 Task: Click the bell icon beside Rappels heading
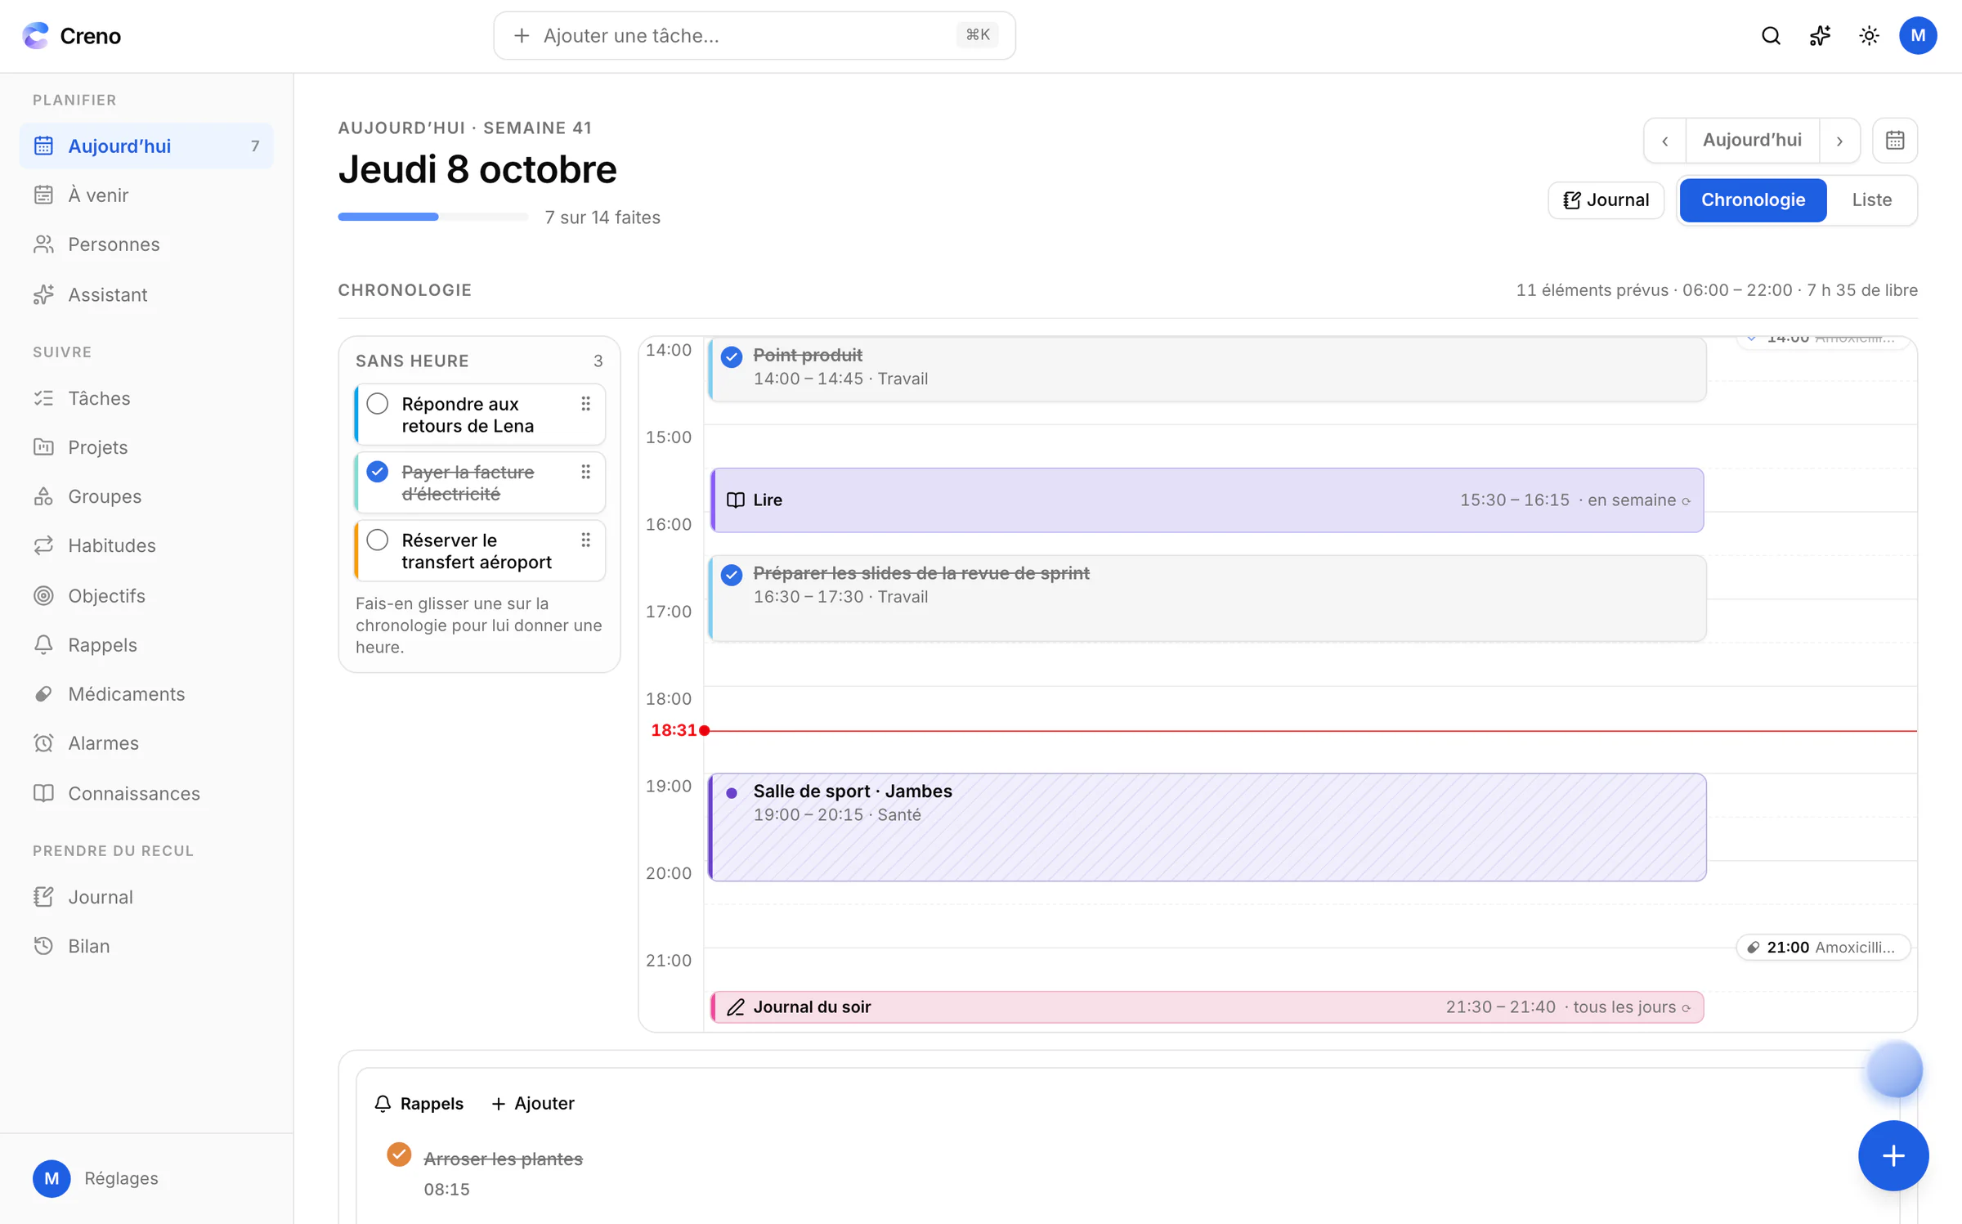383,1103
